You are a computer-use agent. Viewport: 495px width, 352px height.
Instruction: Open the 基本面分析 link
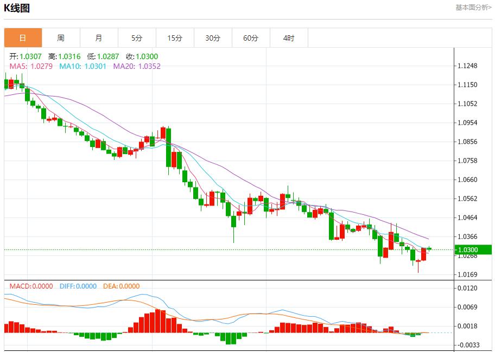(x=473, y=8)
